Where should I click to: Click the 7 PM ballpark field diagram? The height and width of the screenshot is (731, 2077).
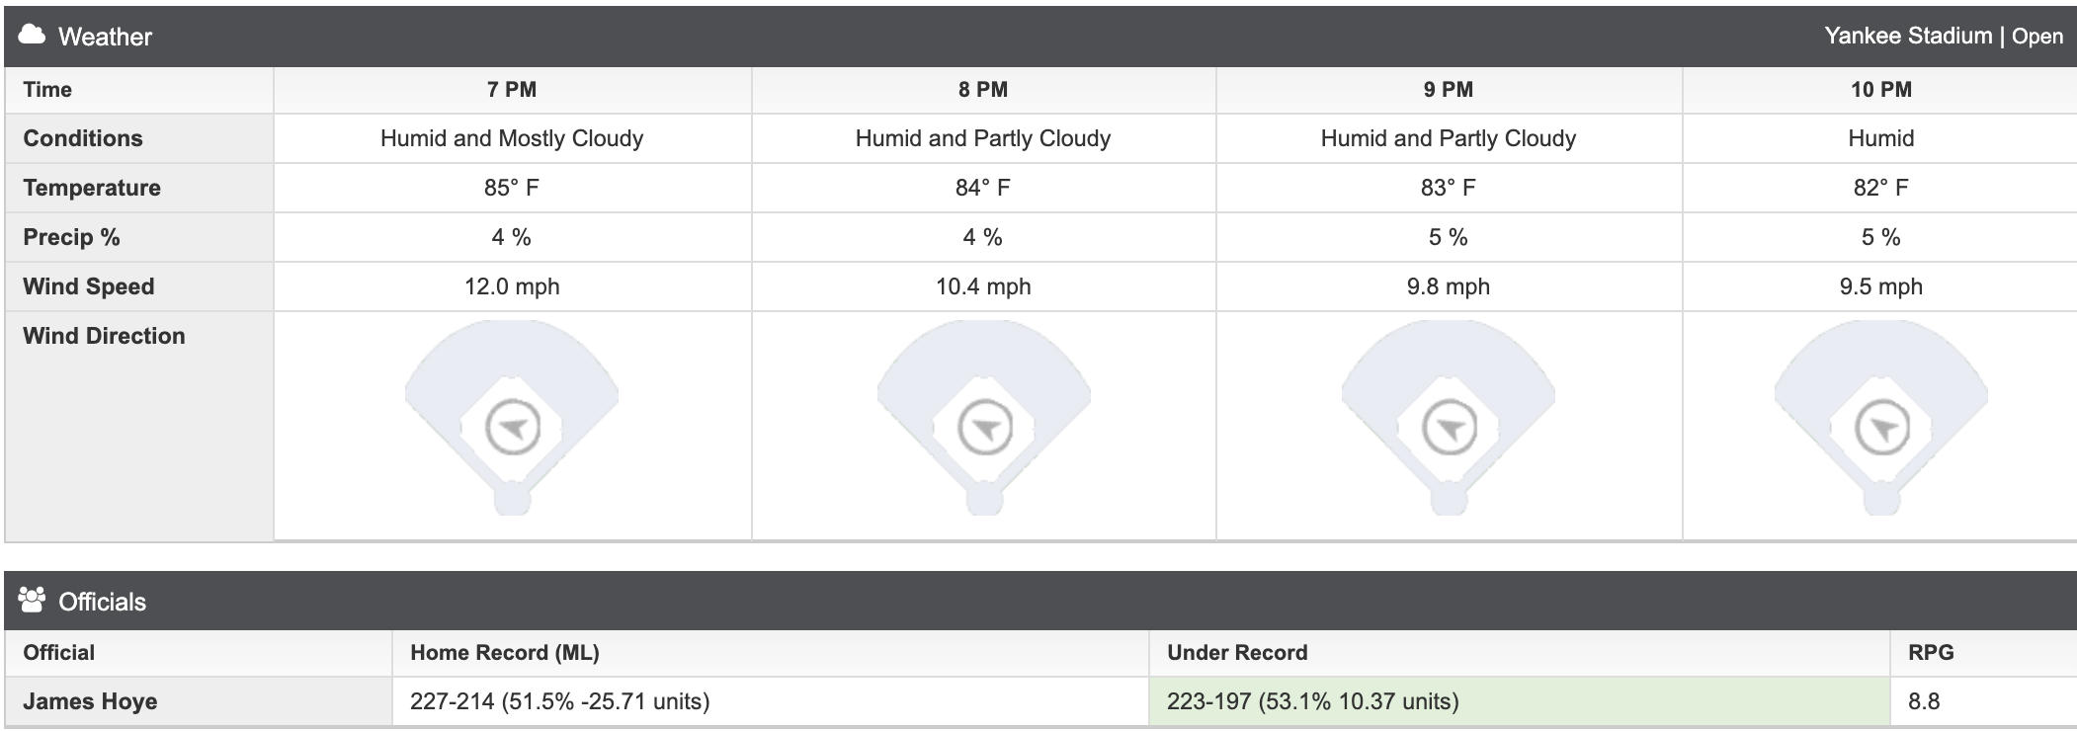[x=512, y=418]
